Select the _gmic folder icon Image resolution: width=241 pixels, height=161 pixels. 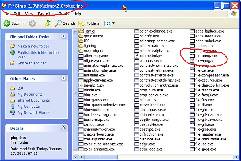(81, 31)
